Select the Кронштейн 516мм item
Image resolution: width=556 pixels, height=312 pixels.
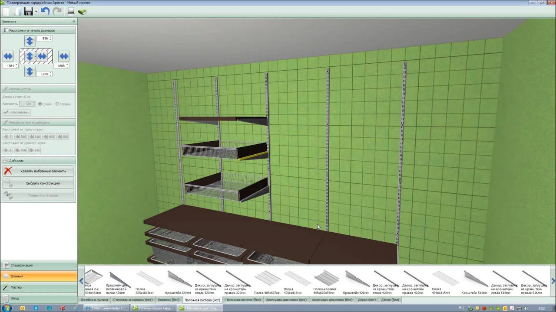click(x=475, y=282)
